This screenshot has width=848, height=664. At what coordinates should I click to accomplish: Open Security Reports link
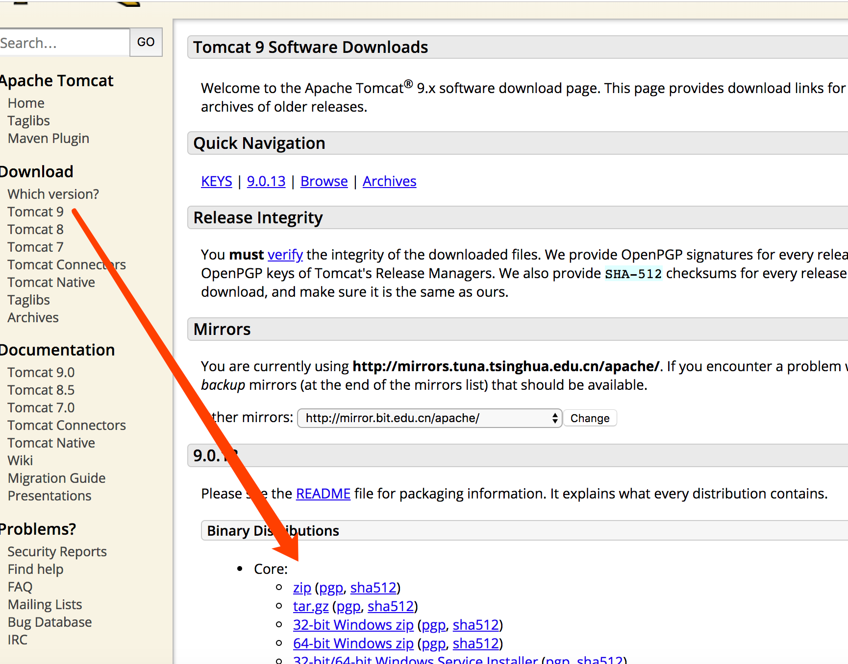[57, 552]
